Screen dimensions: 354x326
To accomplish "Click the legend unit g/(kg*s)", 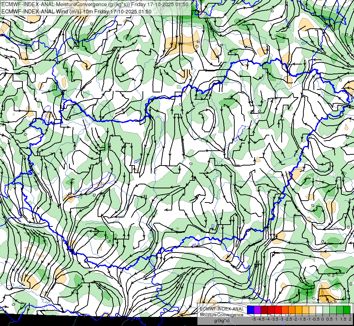I will click(x=222, y=321).
